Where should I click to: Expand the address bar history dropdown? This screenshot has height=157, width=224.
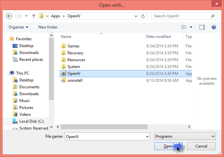coord(136,16)
